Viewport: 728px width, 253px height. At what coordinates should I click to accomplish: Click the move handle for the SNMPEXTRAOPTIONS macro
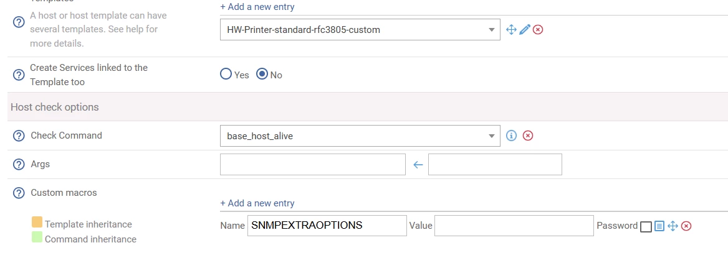point(673,226)
